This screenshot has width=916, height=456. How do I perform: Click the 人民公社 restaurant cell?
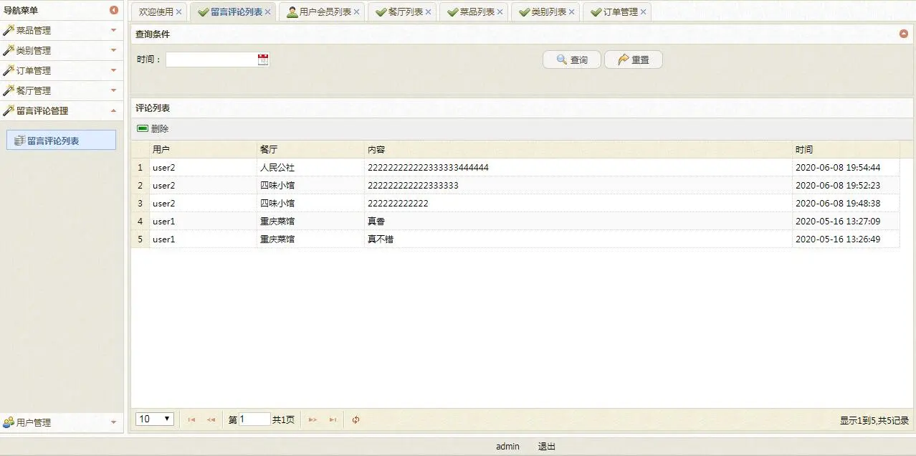[310, 167]
